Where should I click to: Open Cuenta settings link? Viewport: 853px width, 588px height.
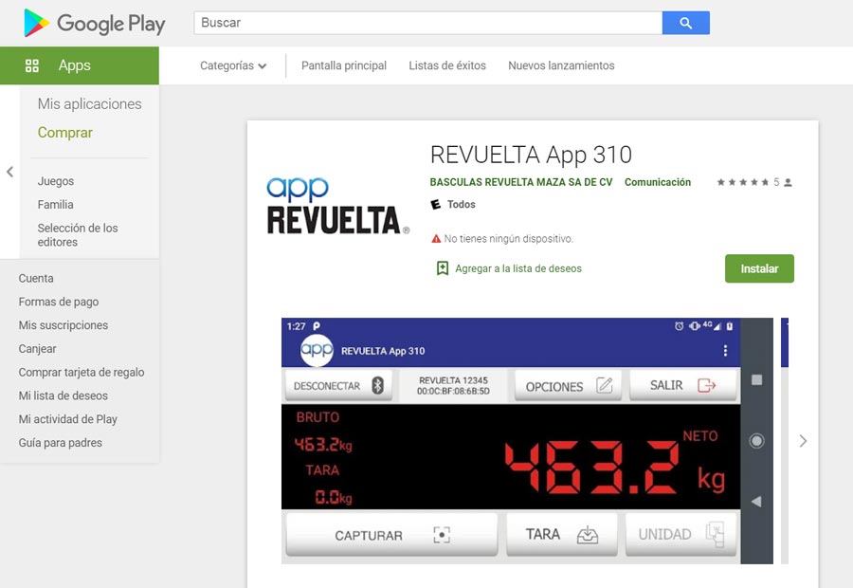tap(36, 278)
